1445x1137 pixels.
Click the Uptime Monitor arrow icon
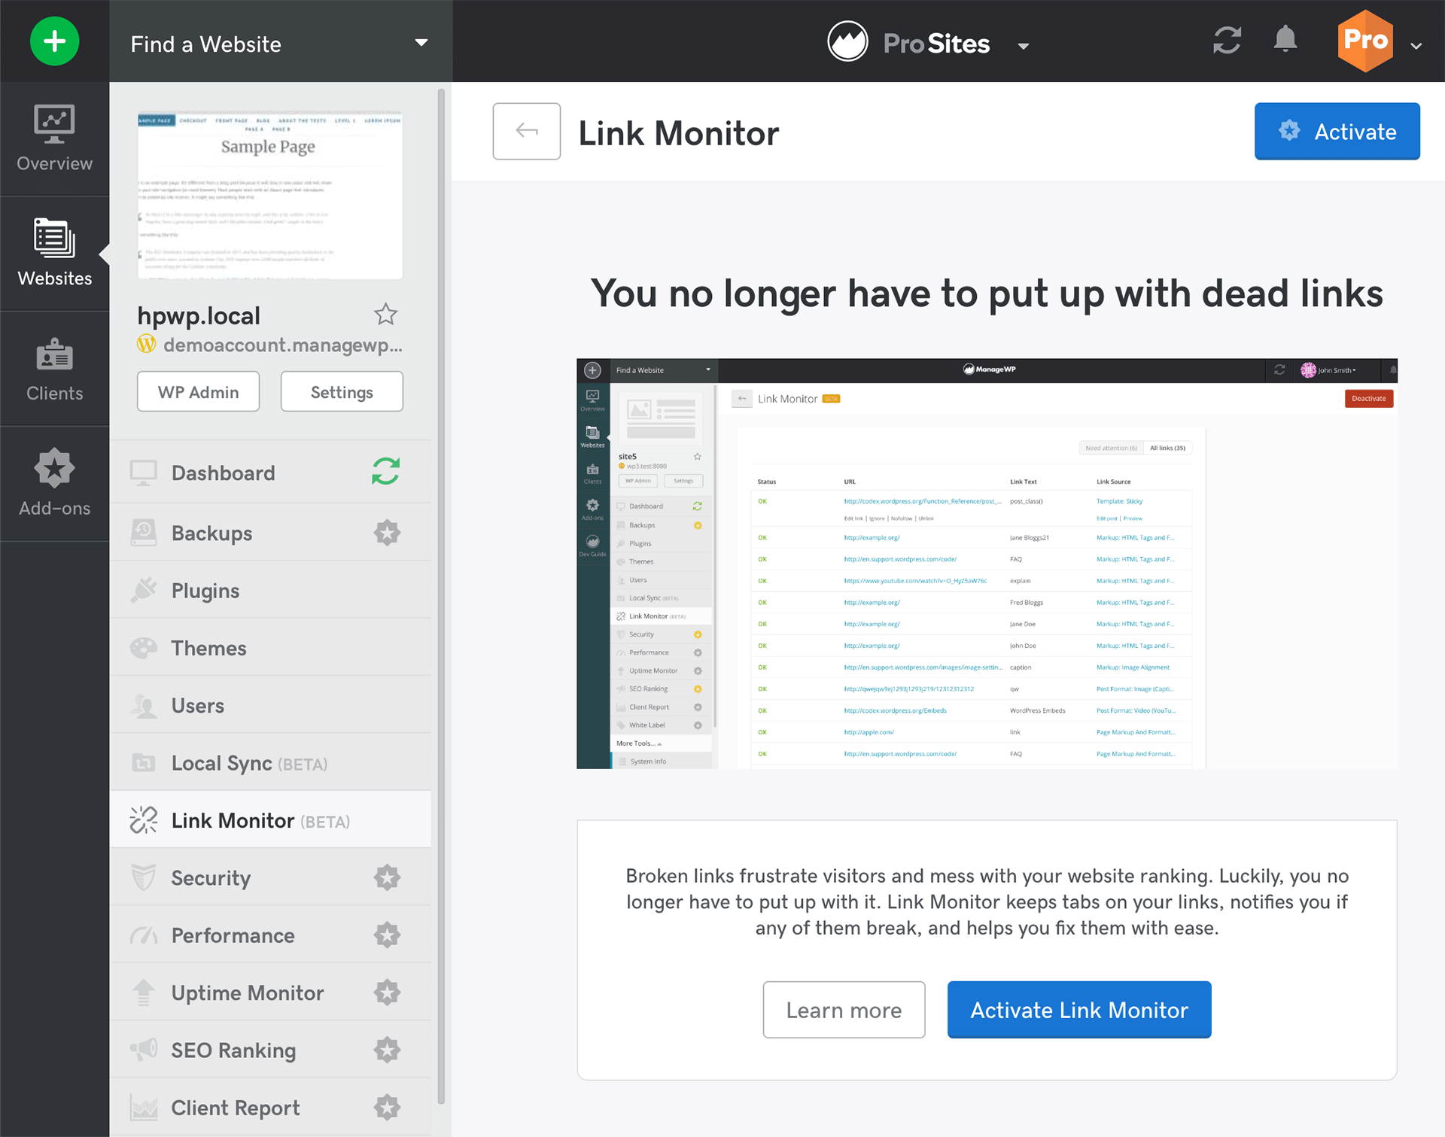(x=143, y=993)
